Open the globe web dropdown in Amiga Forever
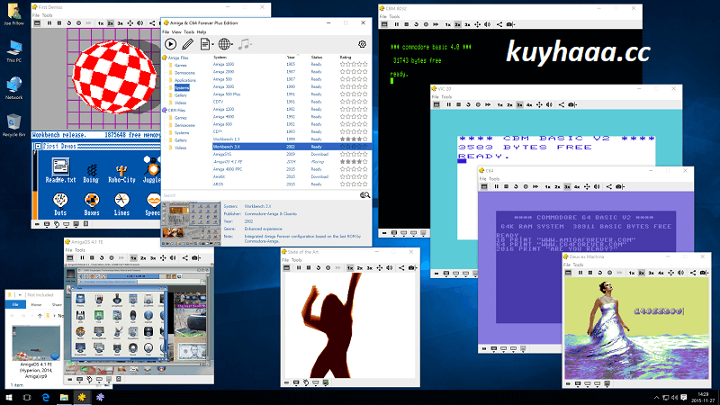The width and height of the screenshot is (720, 405). click(225, 44)
